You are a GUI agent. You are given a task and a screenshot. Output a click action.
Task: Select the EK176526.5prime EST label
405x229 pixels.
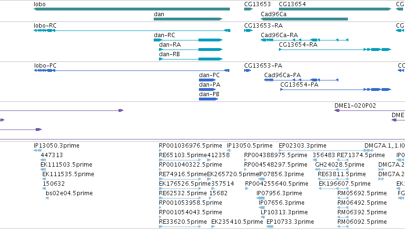(185, 184)
